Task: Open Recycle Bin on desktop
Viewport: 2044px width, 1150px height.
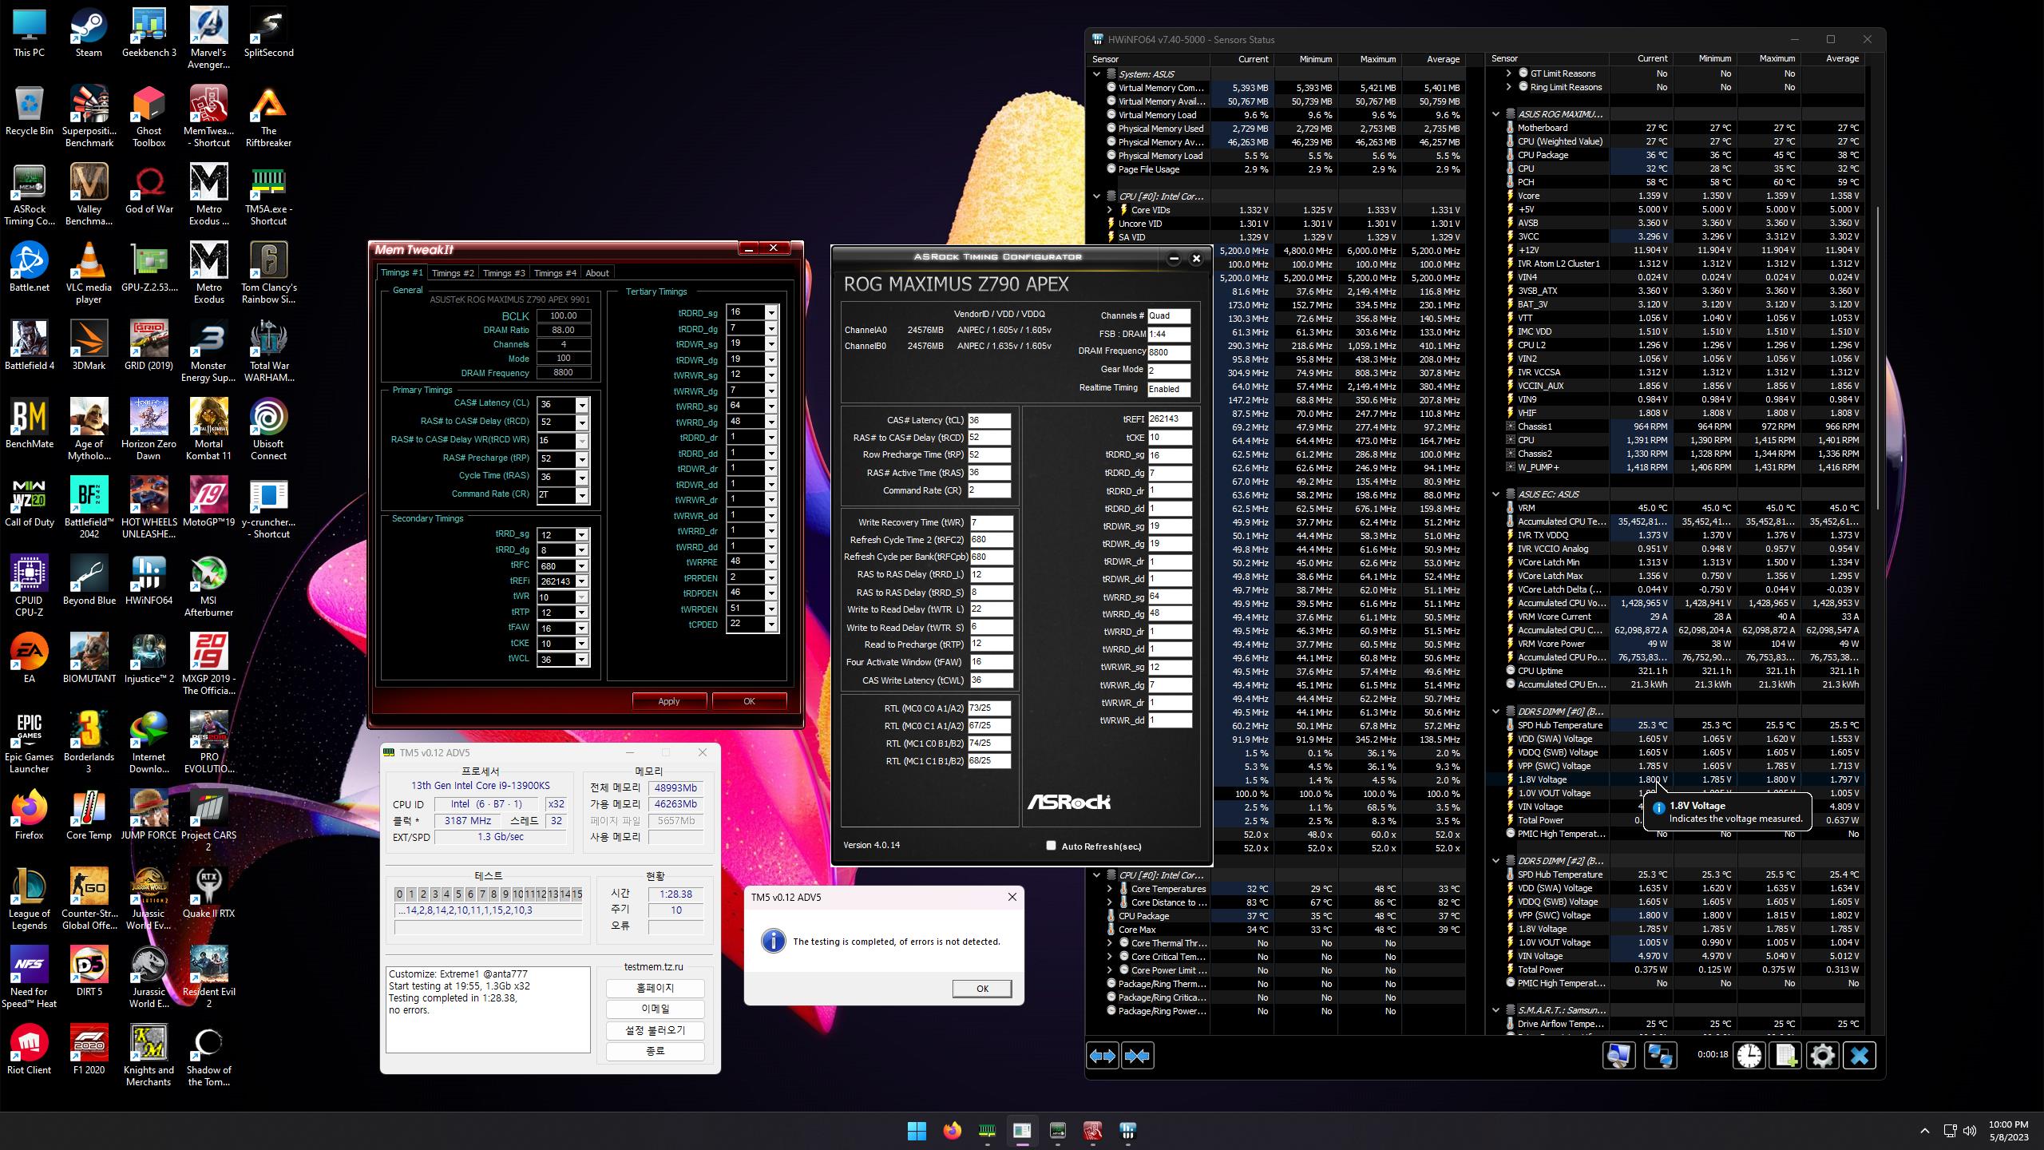Action: [x=30, y=110]
